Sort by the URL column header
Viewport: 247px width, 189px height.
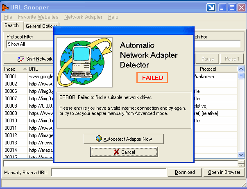click(41, 69)
